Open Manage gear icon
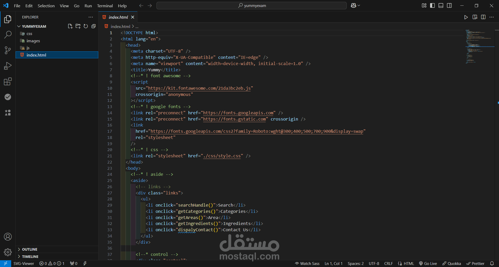Viewport: 499px width, 267px height. pos(8,252)
